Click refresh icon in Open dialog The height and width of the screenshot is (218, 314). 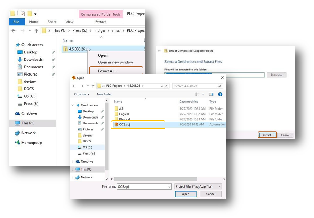167,86
